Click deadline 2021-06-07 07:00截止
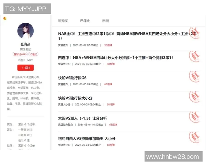 85,45
